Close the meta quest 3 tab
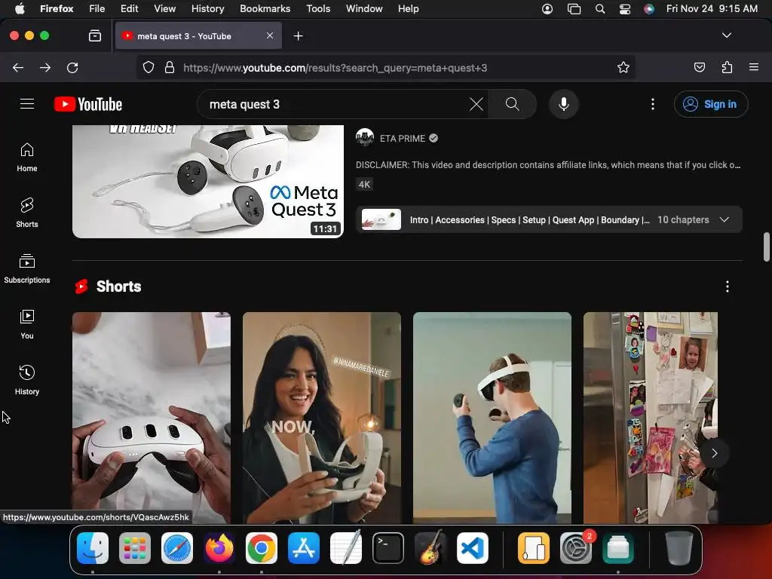Screen dimensions: 772x579 (270, 35)
